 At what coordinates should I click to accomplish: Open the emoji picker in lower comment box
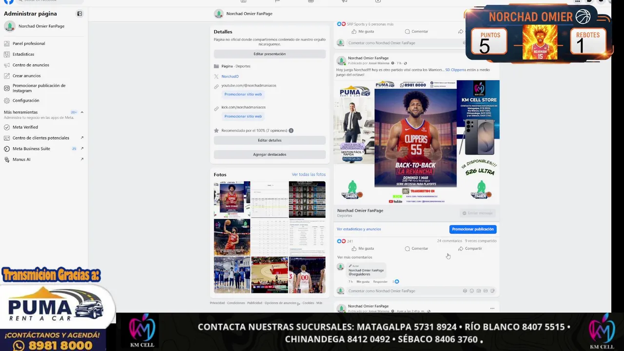pyautogui.click(x=472, y=291)
